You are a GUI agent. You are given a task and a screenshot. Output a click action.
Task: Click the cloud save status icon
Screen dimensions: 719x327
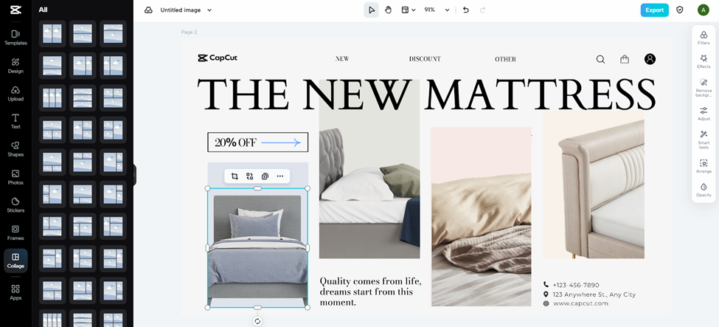148,10
